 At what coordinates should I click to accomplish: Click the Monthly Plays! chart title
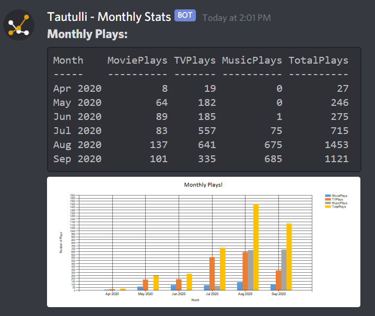[x=203, y=185]
